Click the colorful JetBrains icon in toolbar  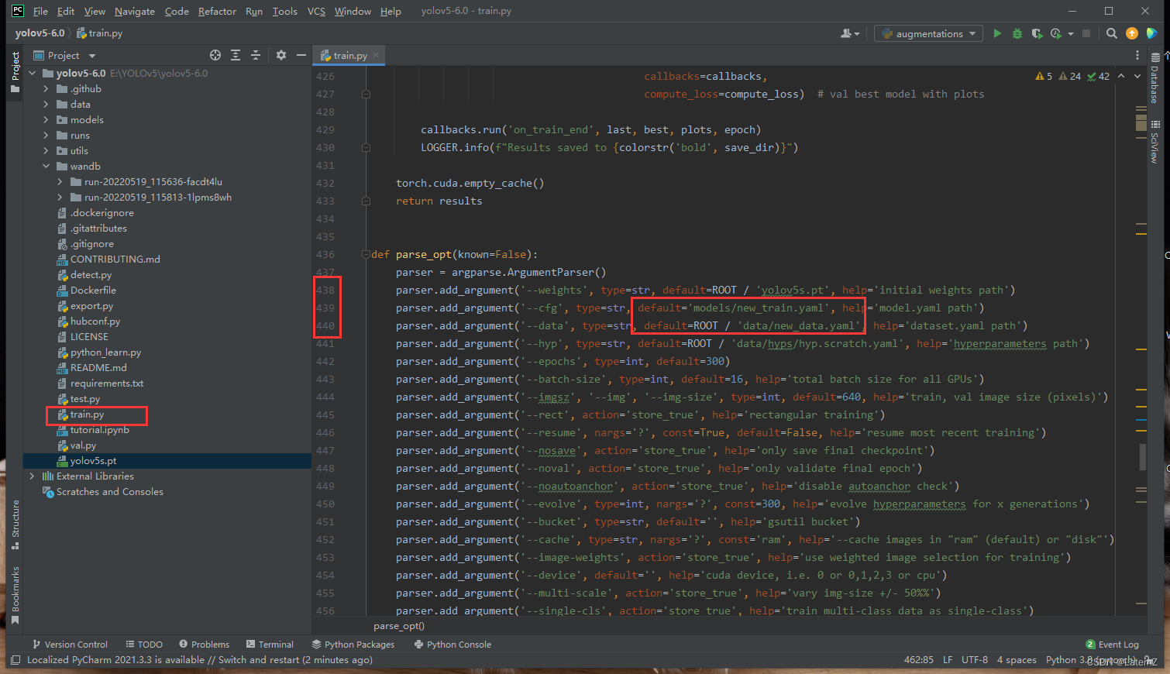coord(1152,33)
